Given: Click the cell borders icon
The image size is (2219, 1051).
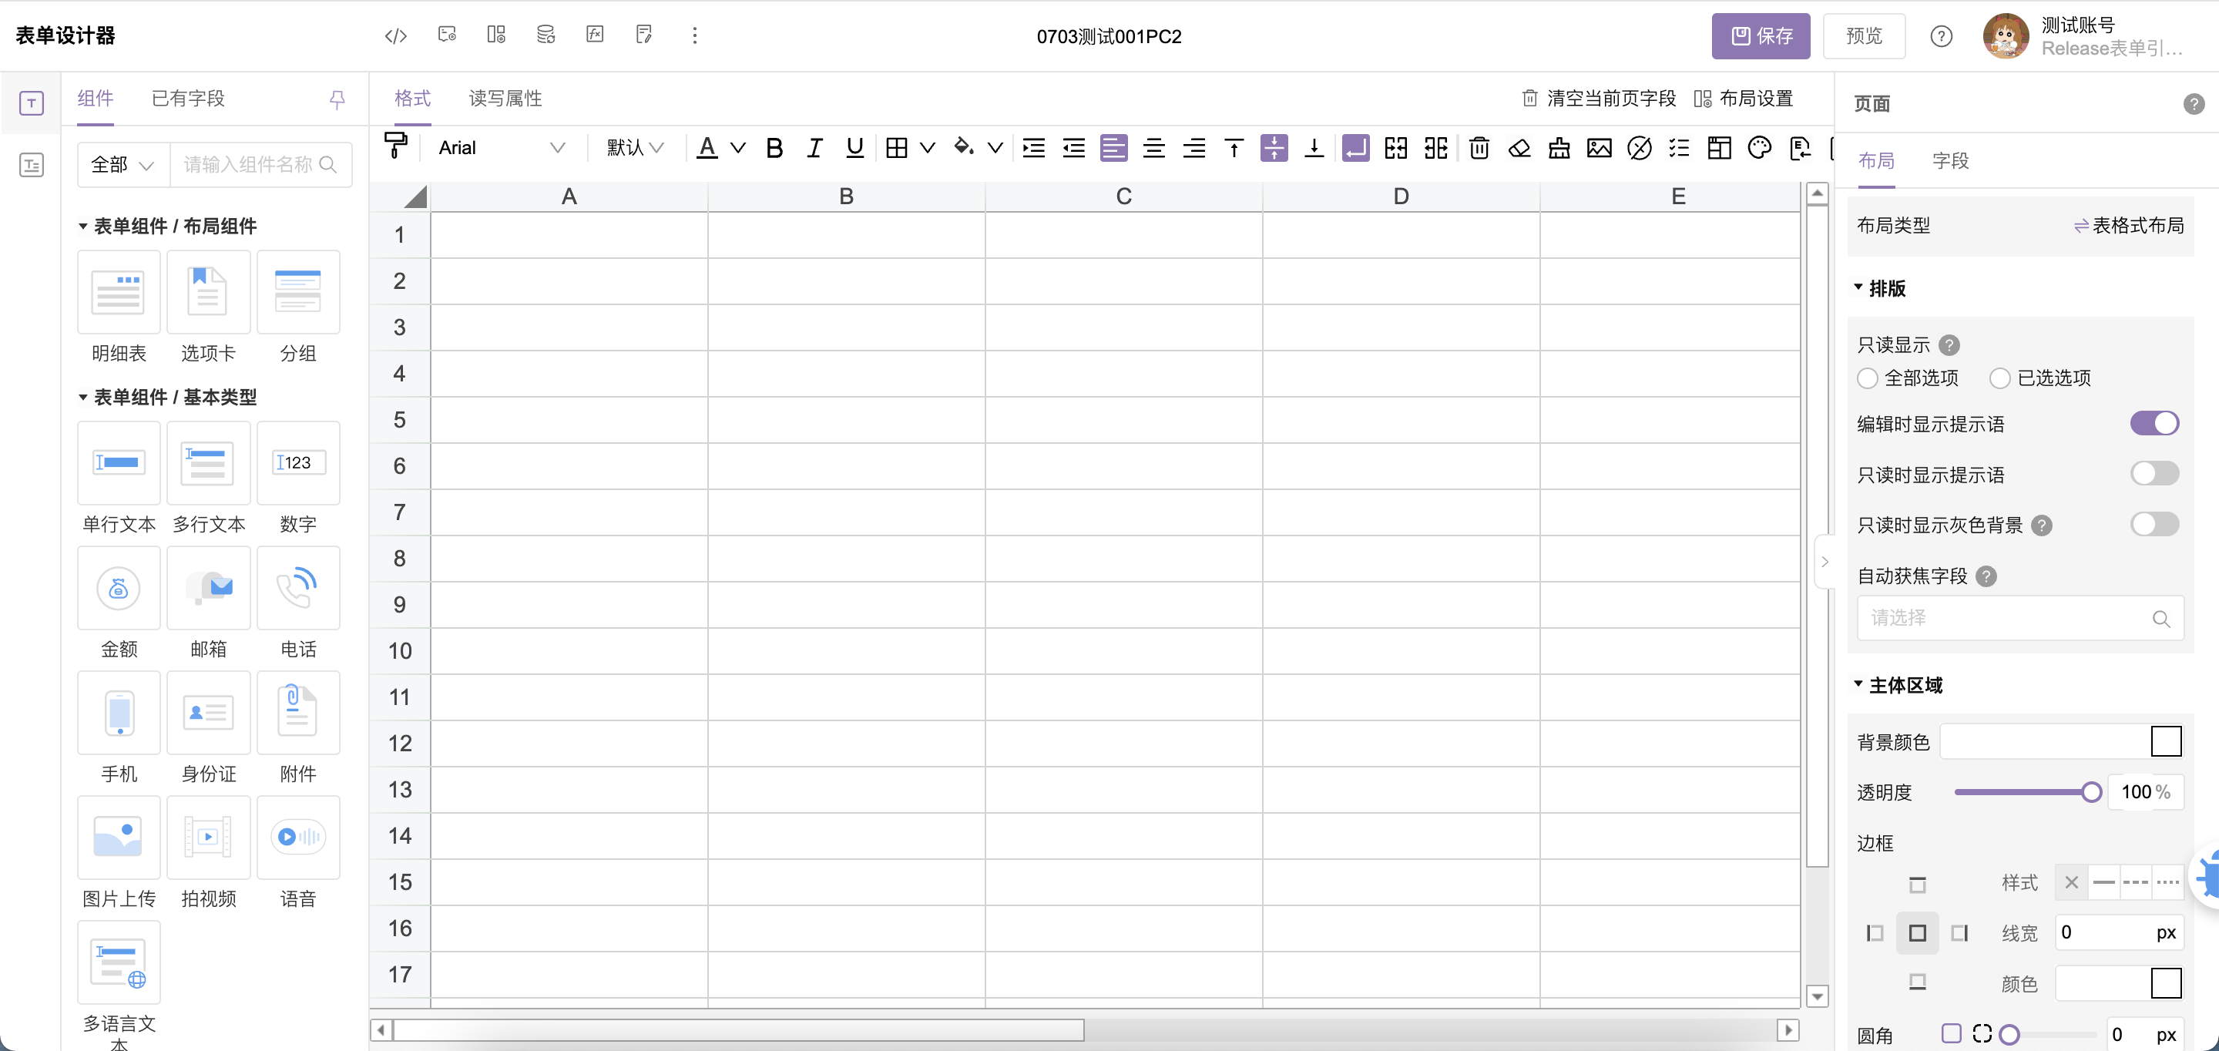Looking at the screenshot, I should [897, 148].
